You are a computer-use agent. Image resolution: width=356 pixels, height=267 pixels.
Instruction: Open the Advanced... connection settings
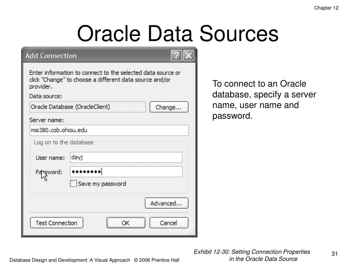click(x=166, y=203)
